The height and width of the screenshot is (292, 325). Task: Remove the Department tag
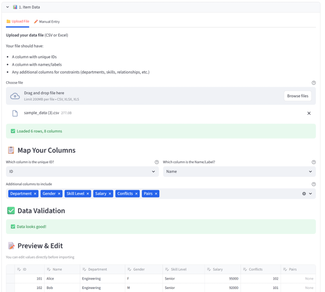click(35, 194)
